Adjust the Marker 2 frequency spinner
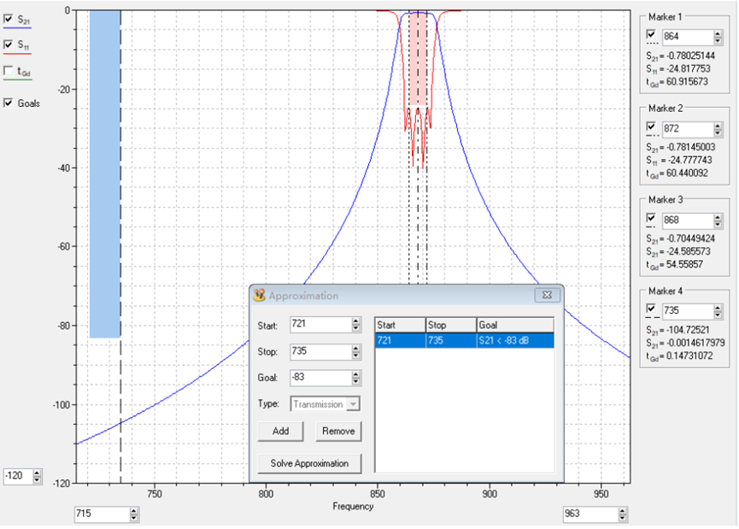The height and width of the screenshot is (529, 739). pyautogui.click(x=718, y=129)
